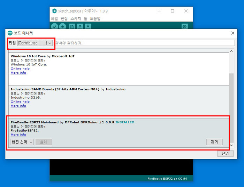Viewport: 244px width, 187px height.
Task: Open the 스케치 menu in Arduino window
Action: tap(76, 19)
